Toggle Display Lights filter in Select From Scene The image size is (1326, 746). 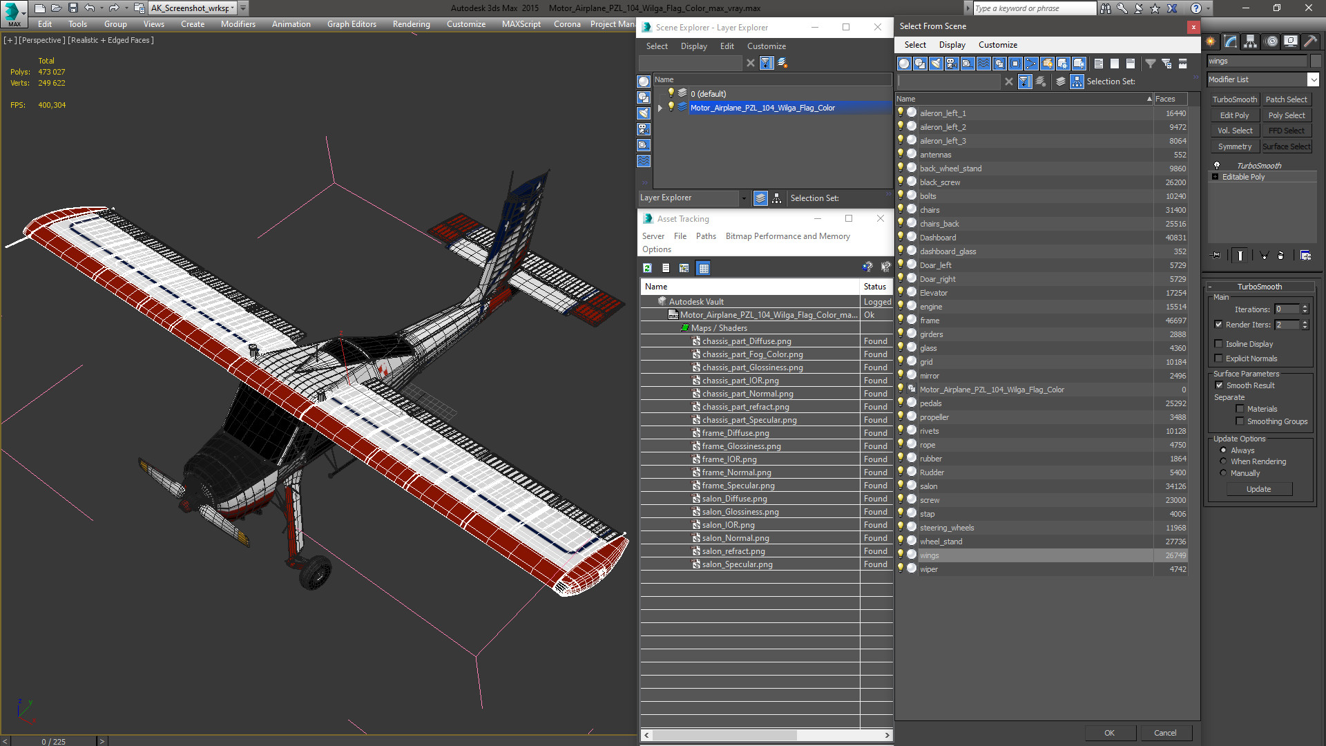(x=936, y=64)
